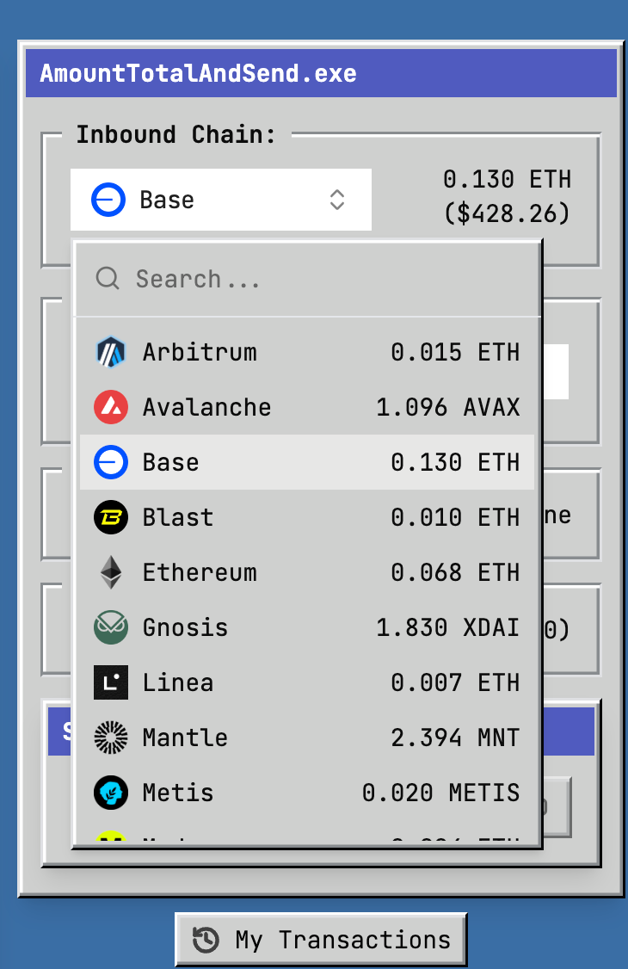The width and height of the screenshot is (628, 969).
Task: Choose Linea from the dropdown options
Action: (307, 682)
